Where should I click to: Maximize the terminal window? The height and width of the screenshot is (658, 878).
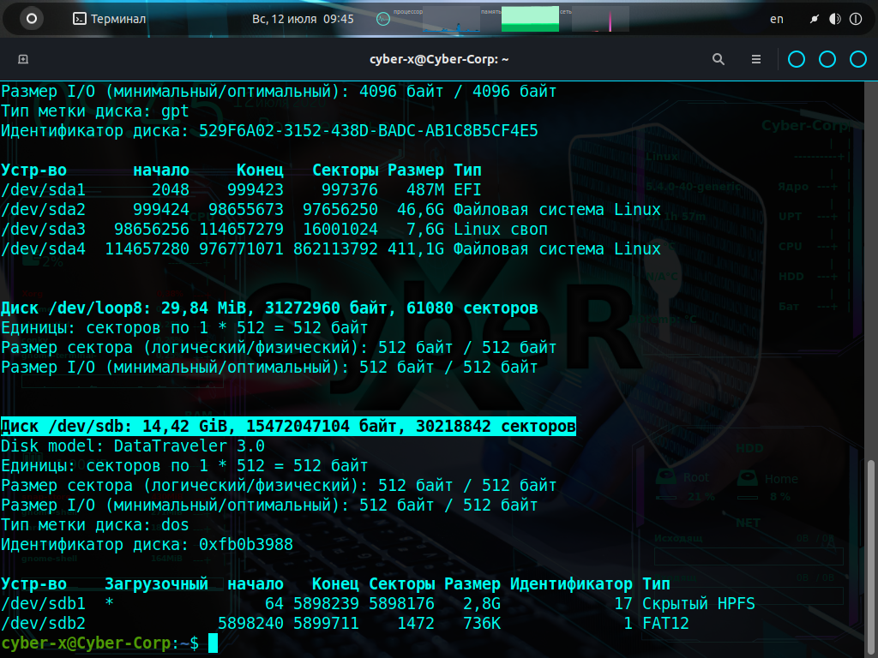[x=827, y=59]
